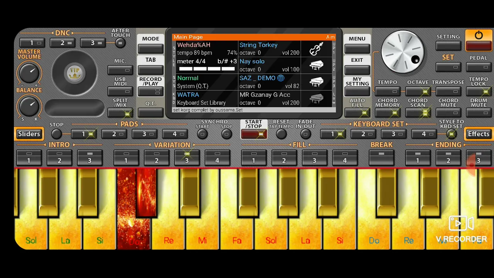Toggle Synchro Stop
Image resolution: width=494 pixels, height=278 pixels.
coord(227,134)
